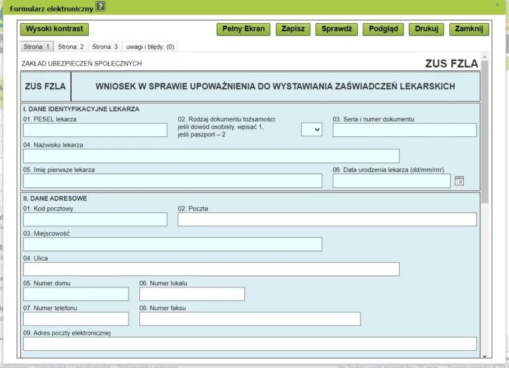
Task: Click the Pełny Ekran button
Action: (x=243, y=29)
